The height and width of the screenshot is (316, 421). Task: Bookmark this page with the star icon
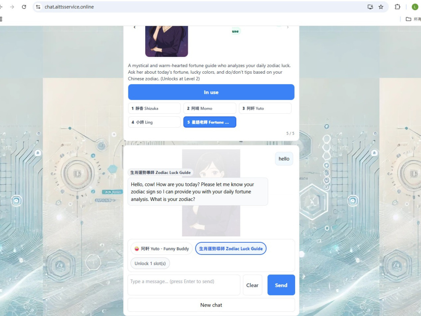pyautogui.click(x=381, y=7)
